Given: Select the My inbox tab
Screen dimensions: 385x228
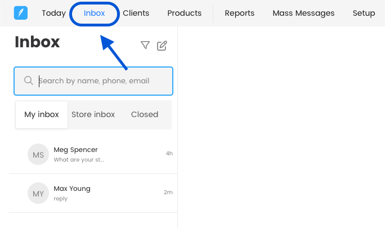Looking at the screenshot, I should click(42, 114).
